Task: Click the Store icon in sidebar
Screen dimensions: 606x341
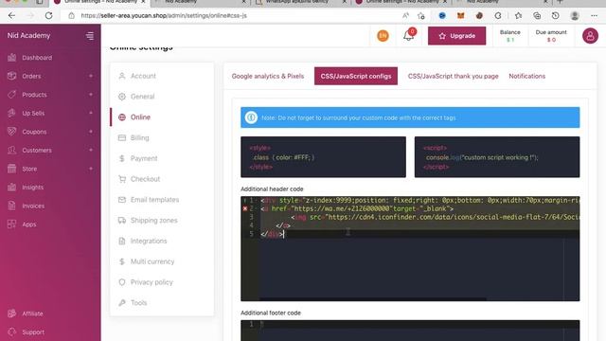Action: [x=12, y=169]
